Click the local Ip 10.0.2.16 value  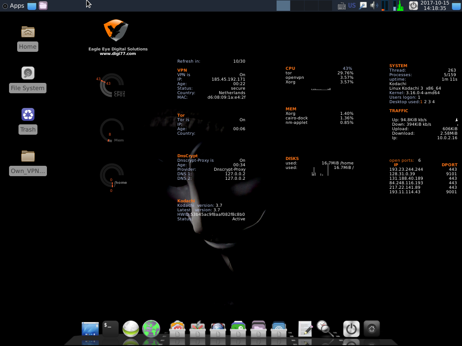click(447, 138)
